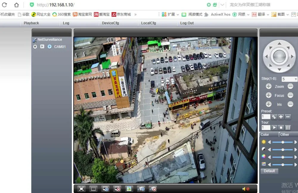Screen dimensions: 298x193
Task: Click CAM01 blue extra stream icon
Action: point(49,46)
